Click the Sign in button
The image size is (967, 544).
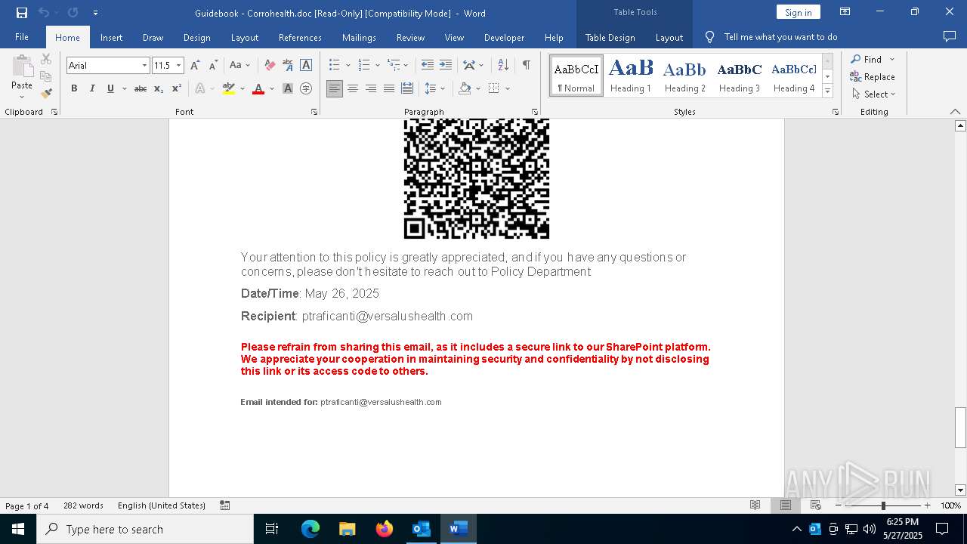click(x=798, y=12)
